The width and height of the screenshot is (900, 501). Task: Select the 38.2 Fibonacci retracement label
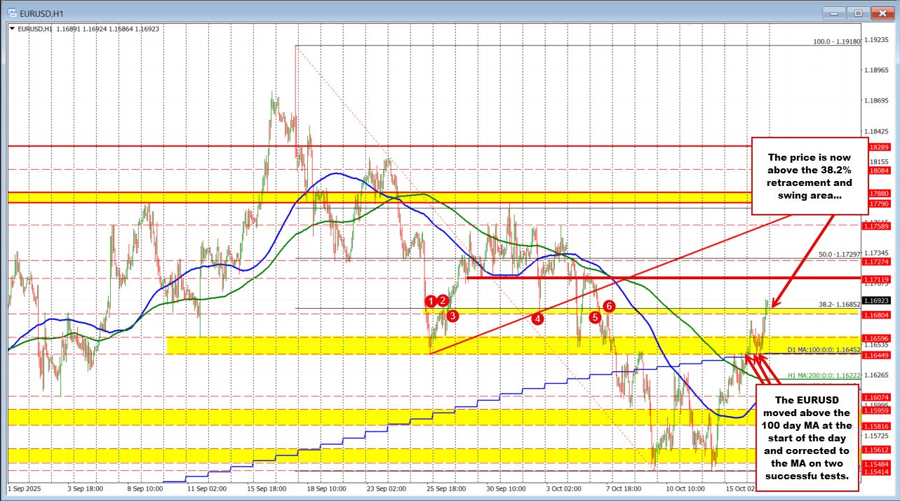tap(839, 305)
